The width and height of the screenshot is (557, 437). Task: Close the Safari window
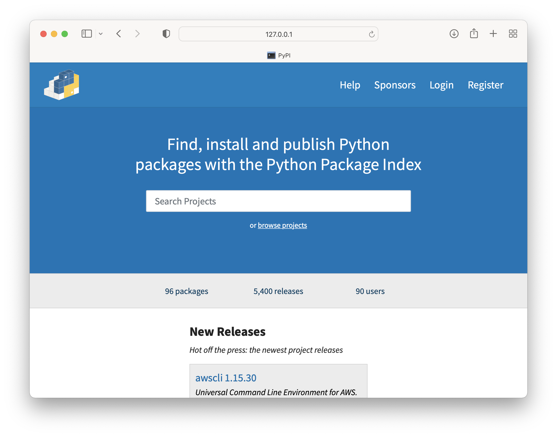[43, 34]
